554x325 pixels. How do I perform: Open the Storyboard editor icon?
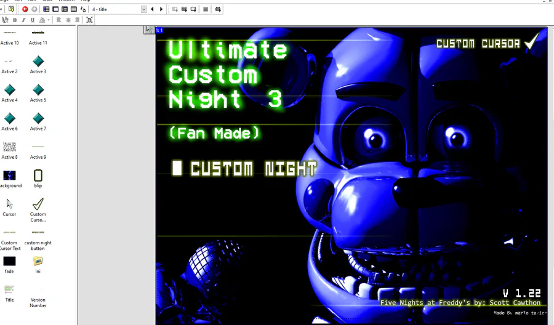[x=46, y=9]
